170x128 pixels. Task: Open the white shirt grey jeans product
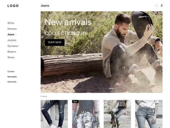click(x=149, y=114)
